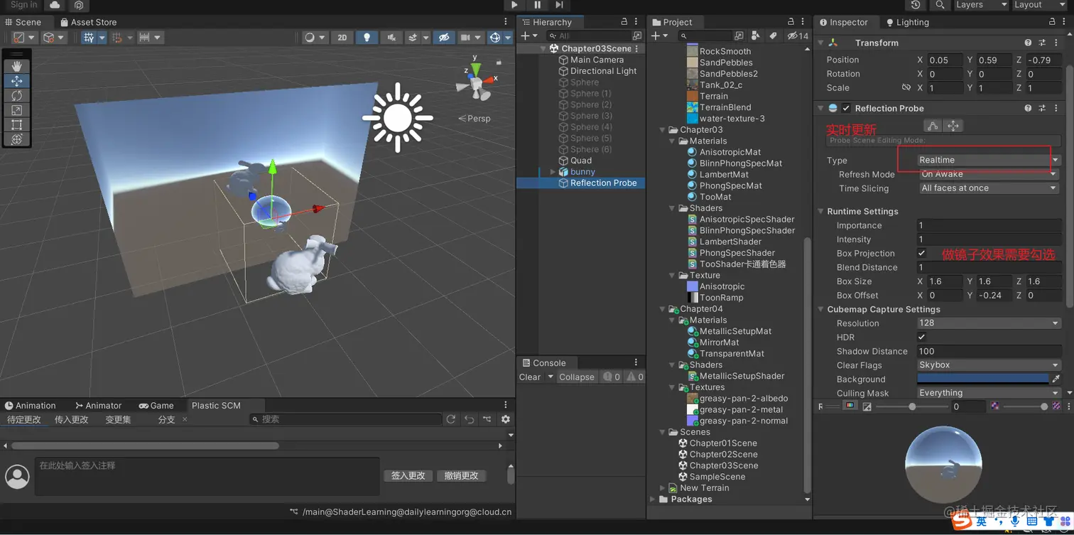1074x535 pixels.
Task: Toggle hidden objects visibility in Scene
Action: click(444, 38)
